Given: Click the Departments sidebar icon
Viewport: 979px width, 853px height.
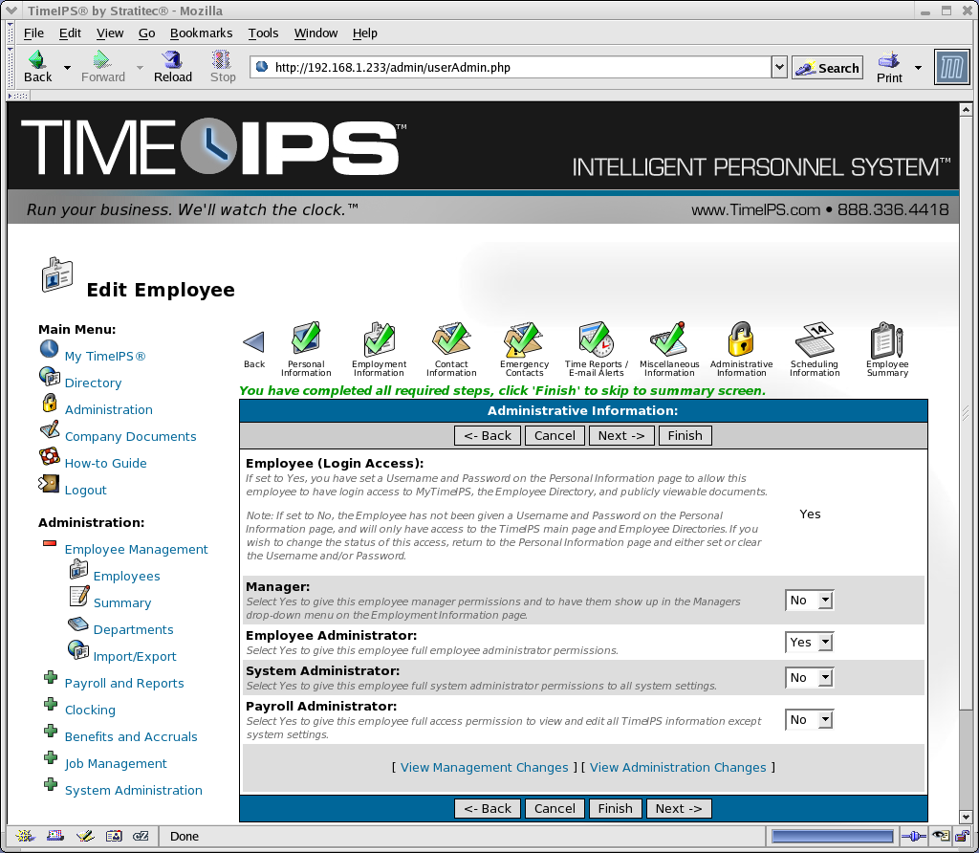Looking at the screenshot, I should pyautogui.click(x=78, y=623).
